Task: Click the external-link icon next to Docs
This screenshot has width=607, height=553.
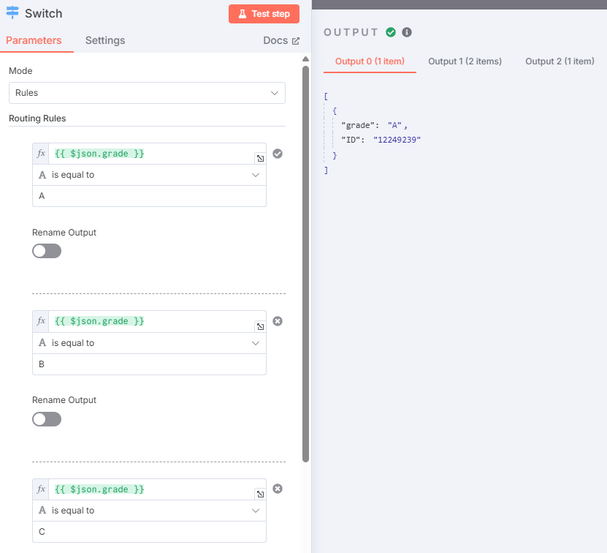Action: pyautogui.click(x=296, y=41)
